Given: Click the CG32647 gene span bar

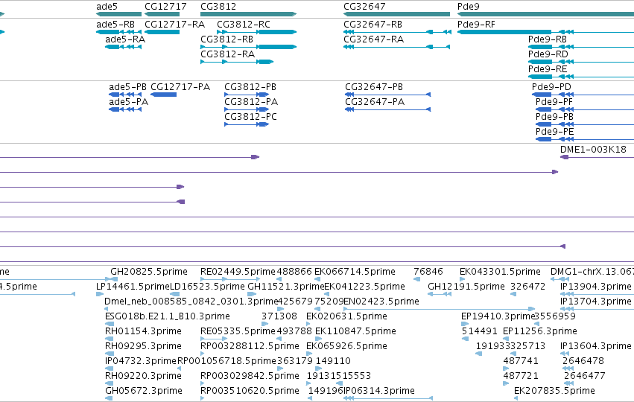Looking at the screenshot, I should coord(396,14).
